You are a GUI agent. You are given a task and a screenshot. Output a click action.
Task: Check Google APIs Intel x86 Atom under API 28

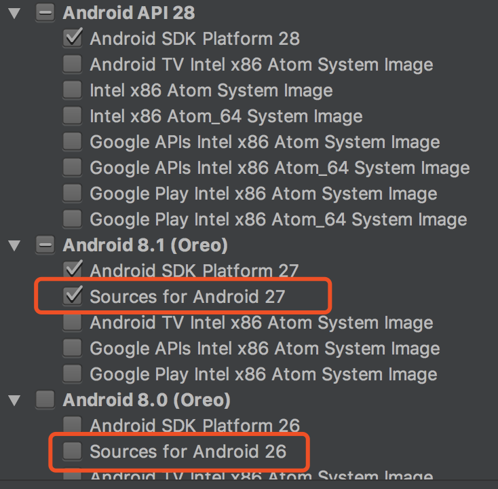pyautogui.click(x=73, y=141)
